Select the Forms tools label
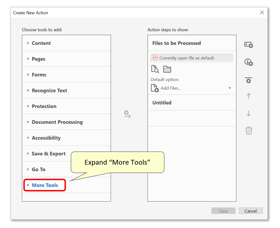 [39, 75]
